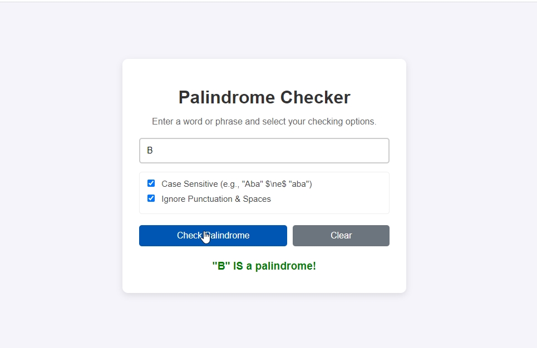This screenshot has width=537, height=348.
Task: Click the letter B in the text box
Action: (150, 151)
